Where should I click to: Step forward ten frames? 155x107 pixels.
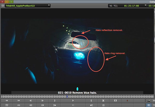pyautogui.click(x=43, y=105)
